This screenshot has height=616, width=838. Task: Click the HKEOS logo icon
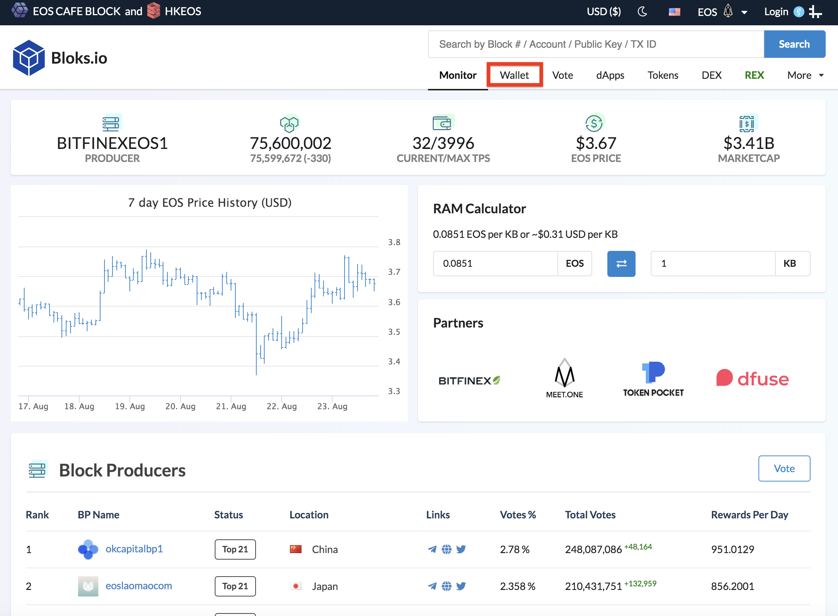pos(153,11)
